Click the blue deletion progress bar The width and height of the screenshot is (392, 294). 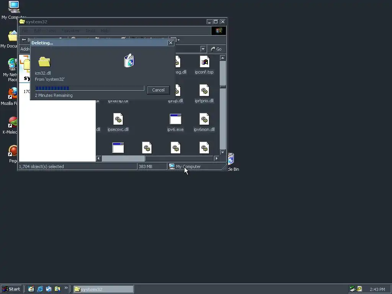pos(90,88)
